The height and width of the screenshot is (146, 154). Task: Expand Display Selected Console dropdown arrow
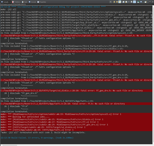(x=143, y=2)
